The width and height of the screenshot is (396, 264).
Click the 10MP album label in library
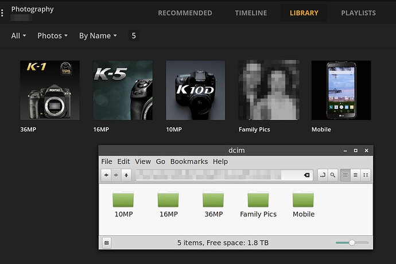174,129
